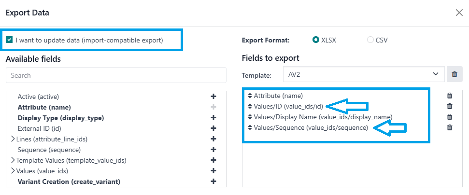Viewport: 469px width, 195px height.
Task: Close the Export Data dialog
Action: point(459,13)
